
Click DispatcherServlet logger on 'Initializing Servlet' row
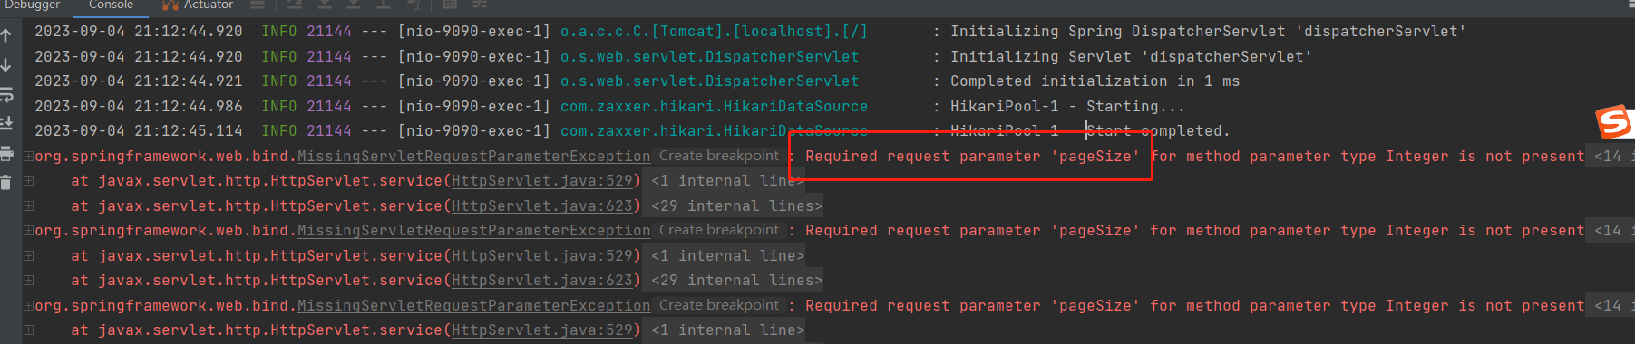click(x=709, y=56)
